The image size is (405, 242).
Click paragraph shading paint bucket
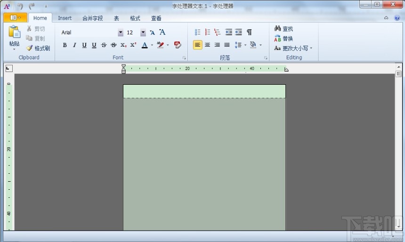(253, 45)
